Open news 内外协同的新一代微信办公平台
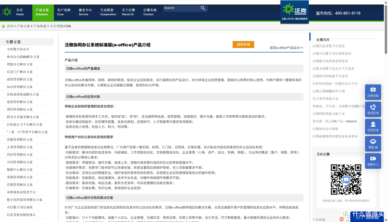The image size is (388, 222). 335,84
